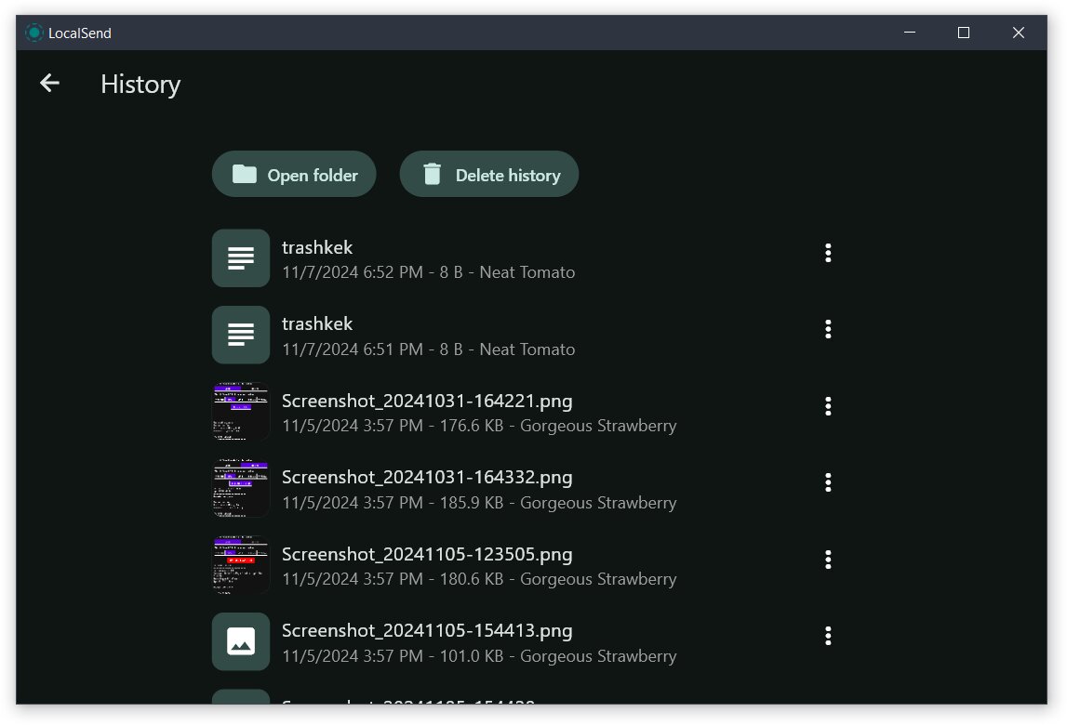The width and height of the screenshot is (1067, 725).
Task: Open file name Screenshot_20241031-164332.png
Action: coord(427,478)
